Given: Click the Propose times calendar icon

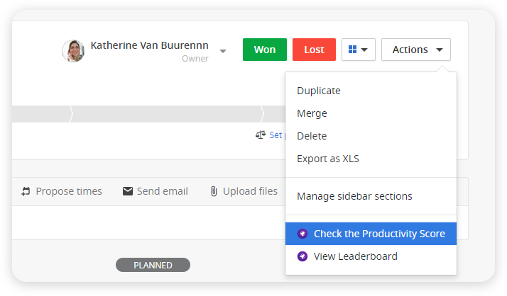Looking at the screenshot, I should 26,191.
